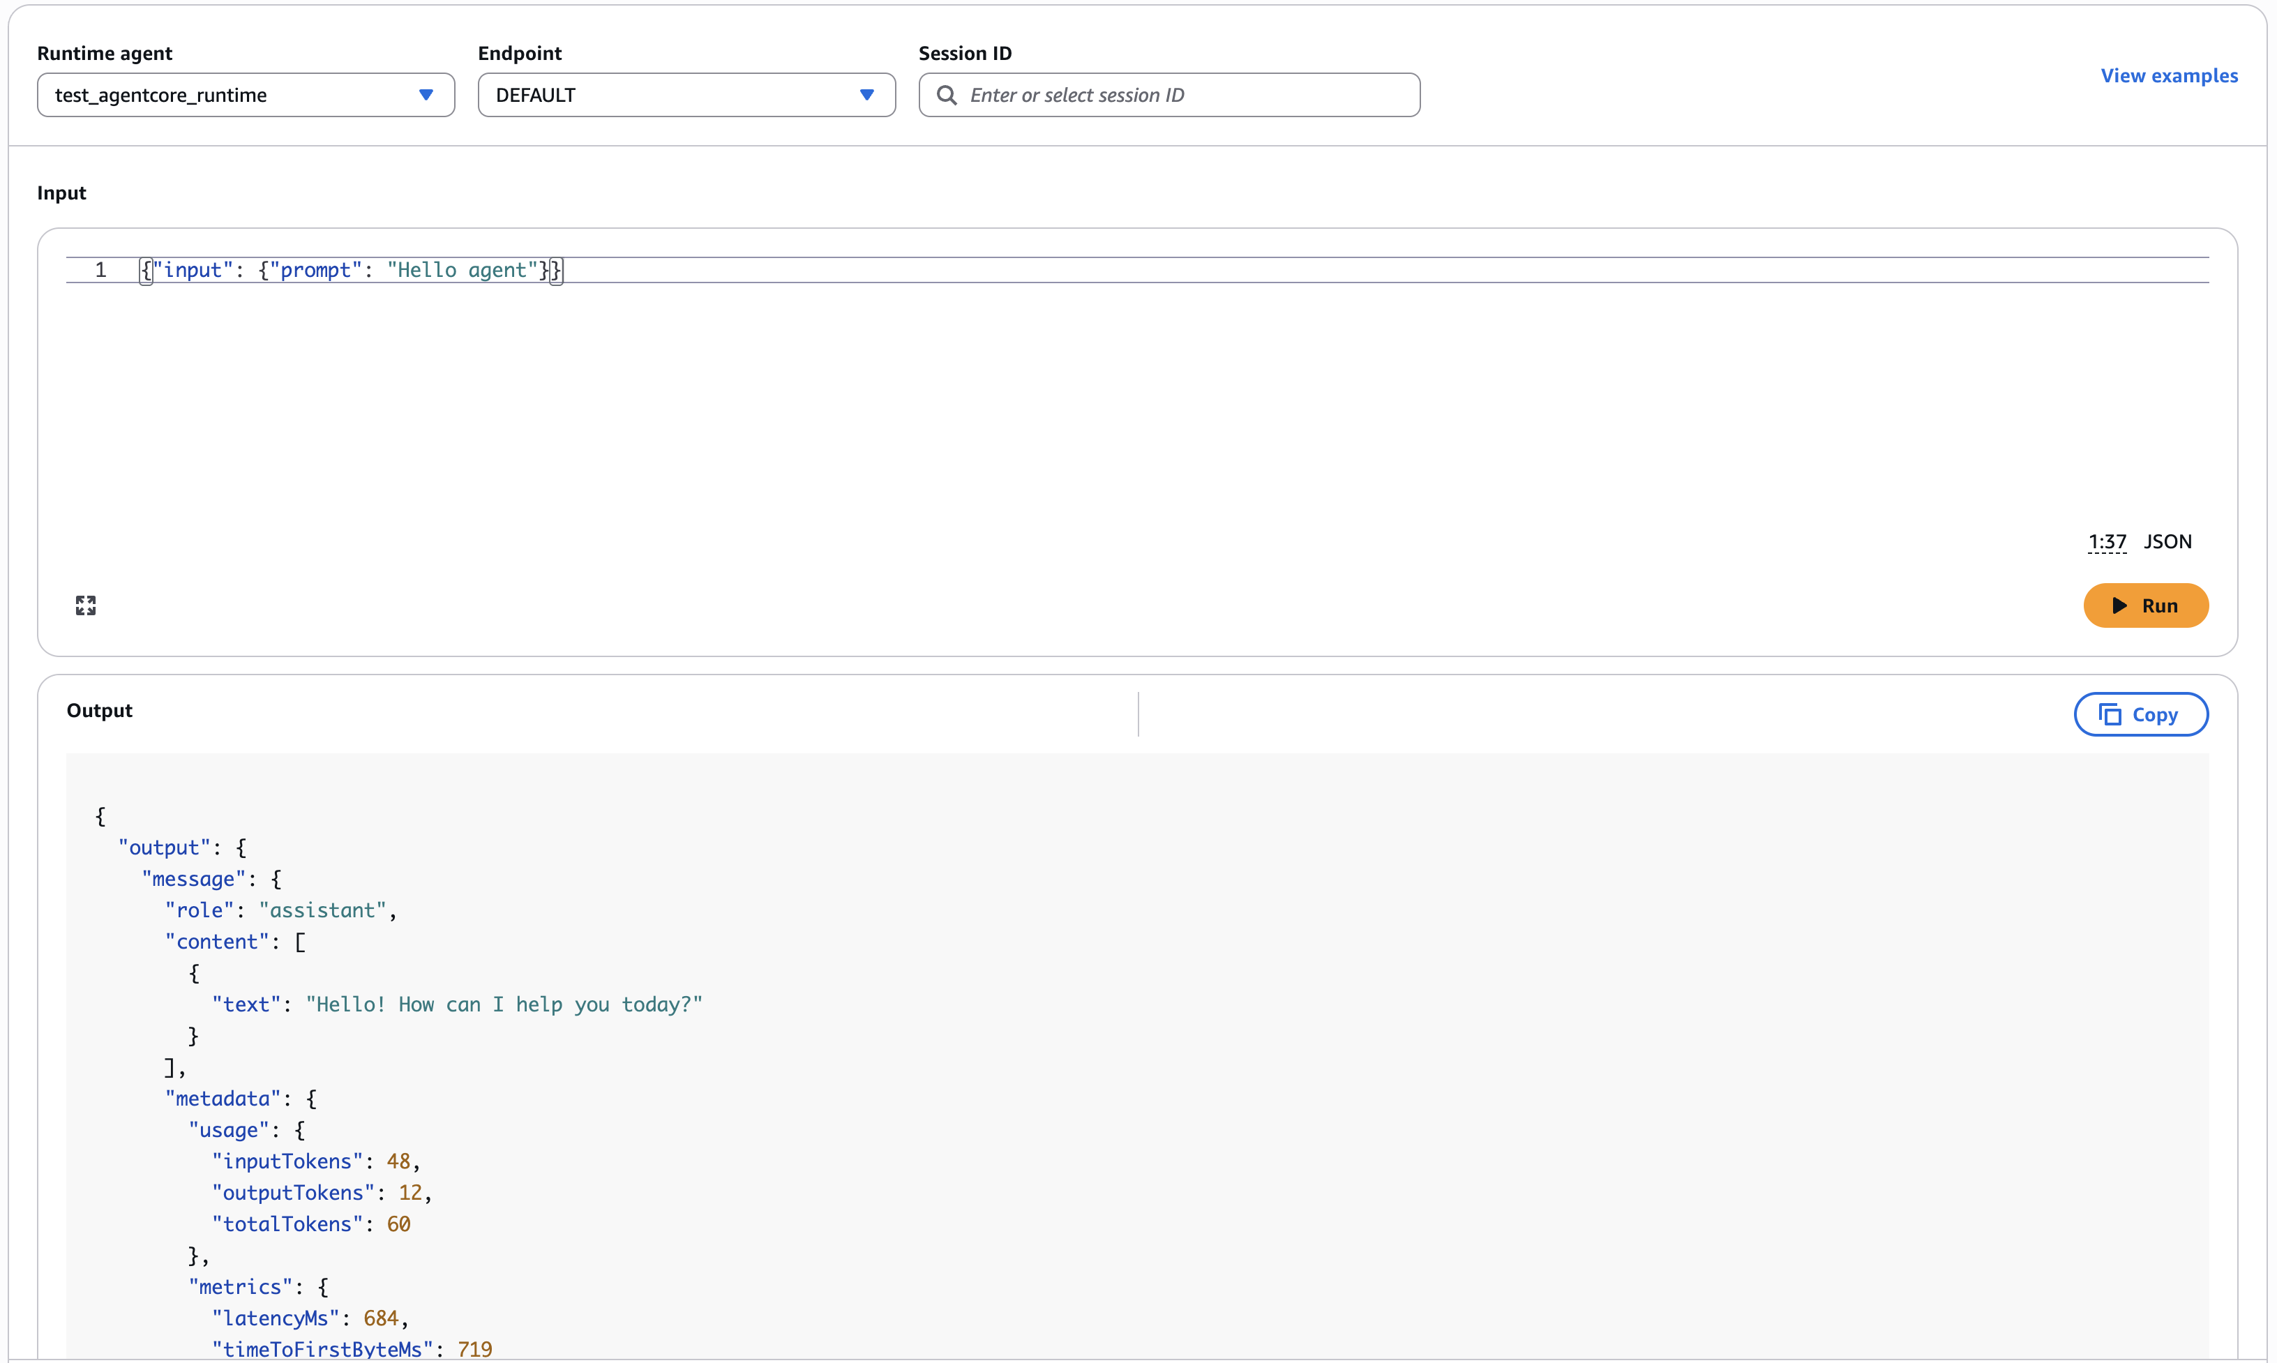The image size is (2277, 1363).
Task: Open the Endpoint DEFAULT dropdown
Action: coord(686,95)
